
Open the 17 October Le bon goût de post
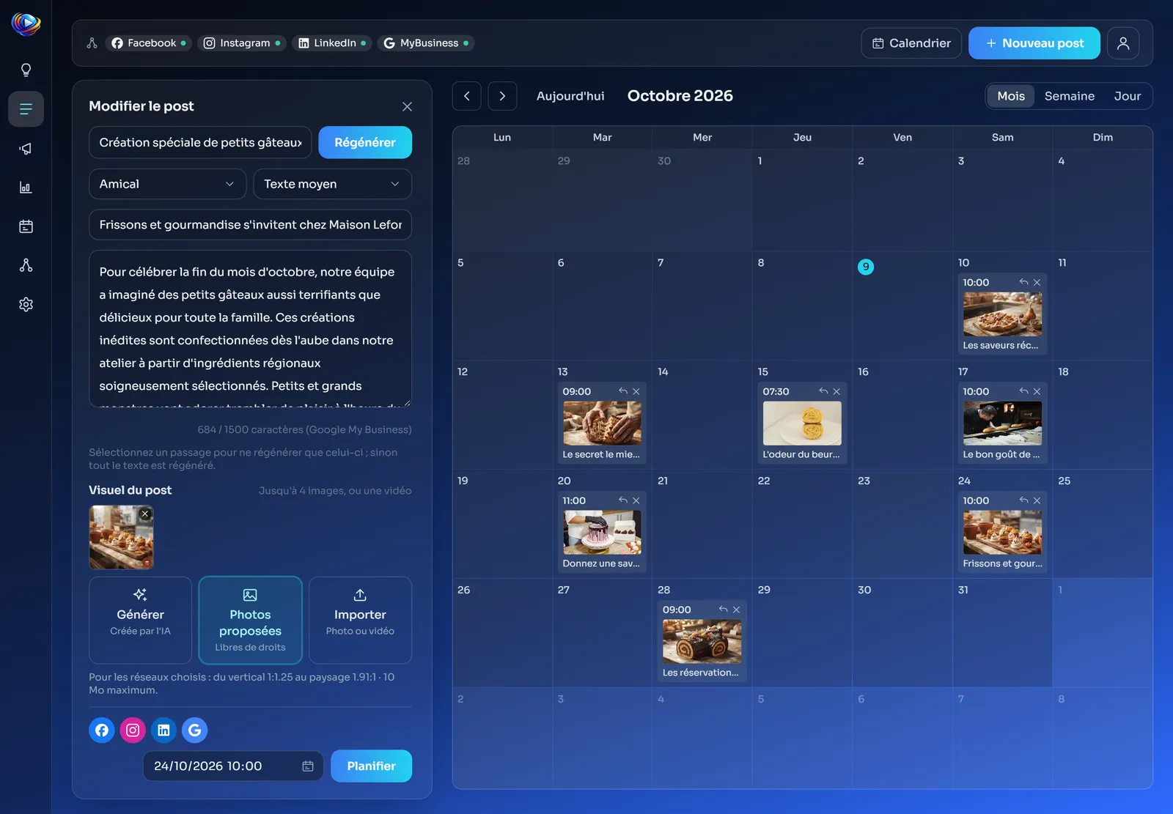pos(1002,423)
